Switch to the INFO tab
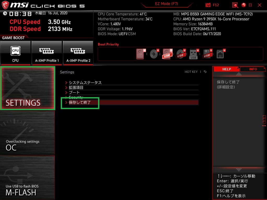 pos(253,69)
